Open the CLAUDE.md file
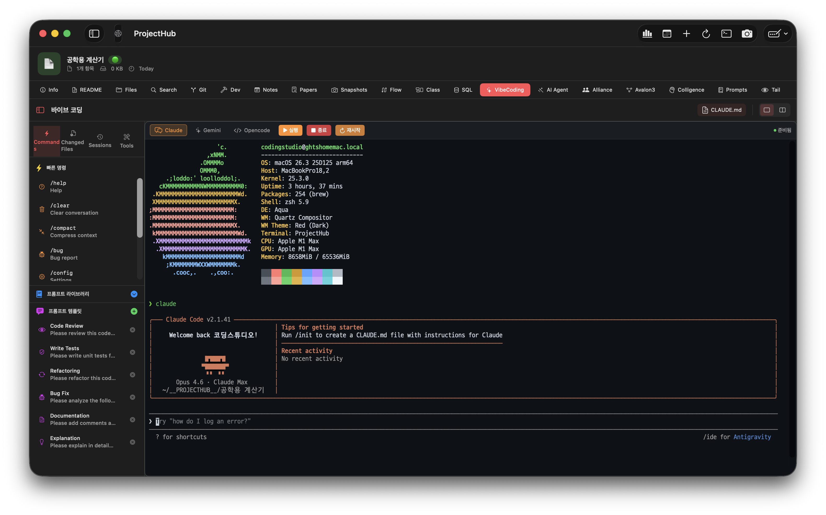826x515 pixels. [x=721, y=110]
